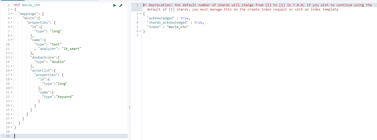Click the "ik_smart" analyzer value
The height and width of the screenshot is (140, 377).
72,49
